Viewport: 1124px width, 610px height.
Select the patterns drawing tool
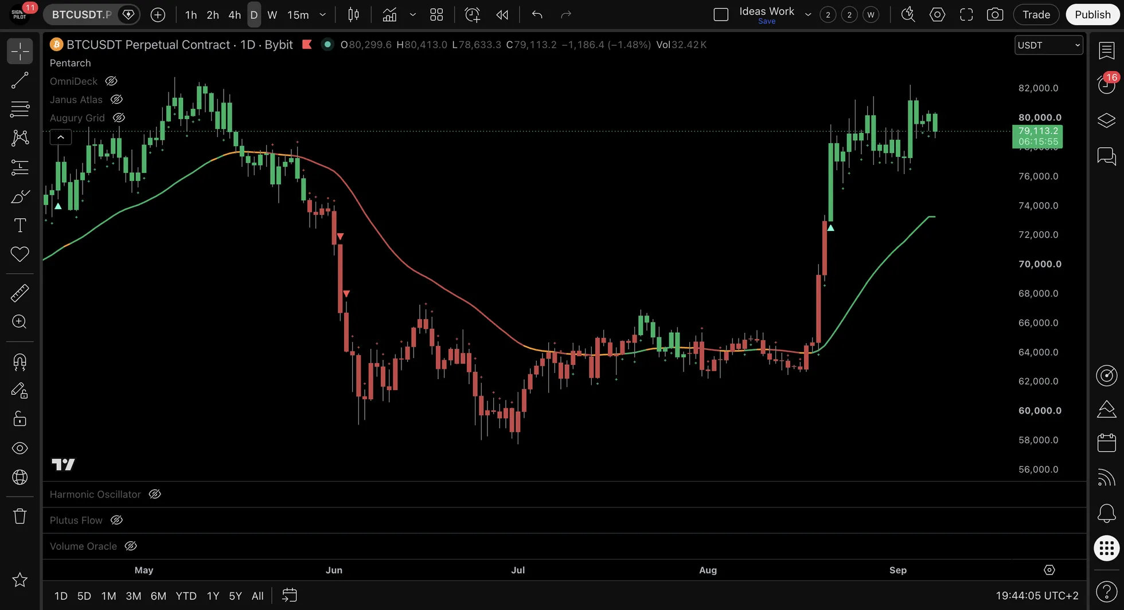20,137
